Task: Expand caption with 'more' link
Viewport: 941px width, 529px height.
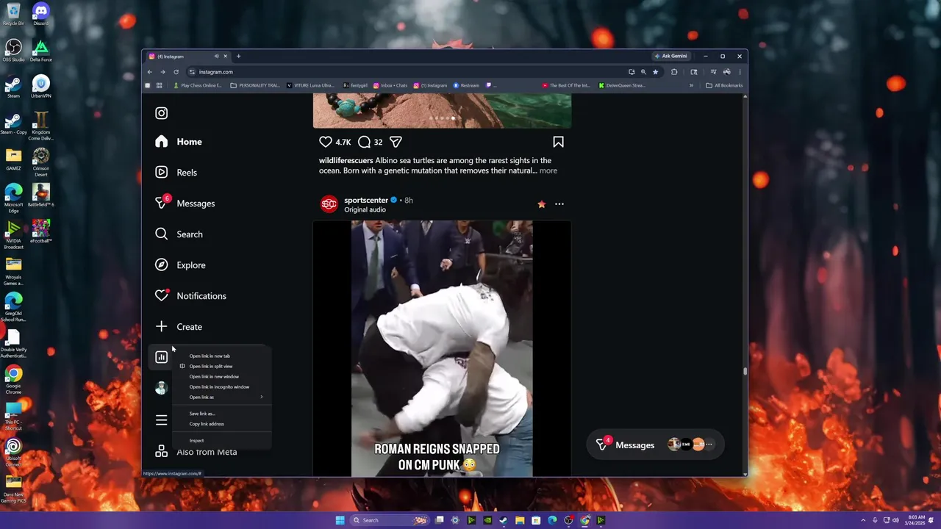Action: coord(548,170)
